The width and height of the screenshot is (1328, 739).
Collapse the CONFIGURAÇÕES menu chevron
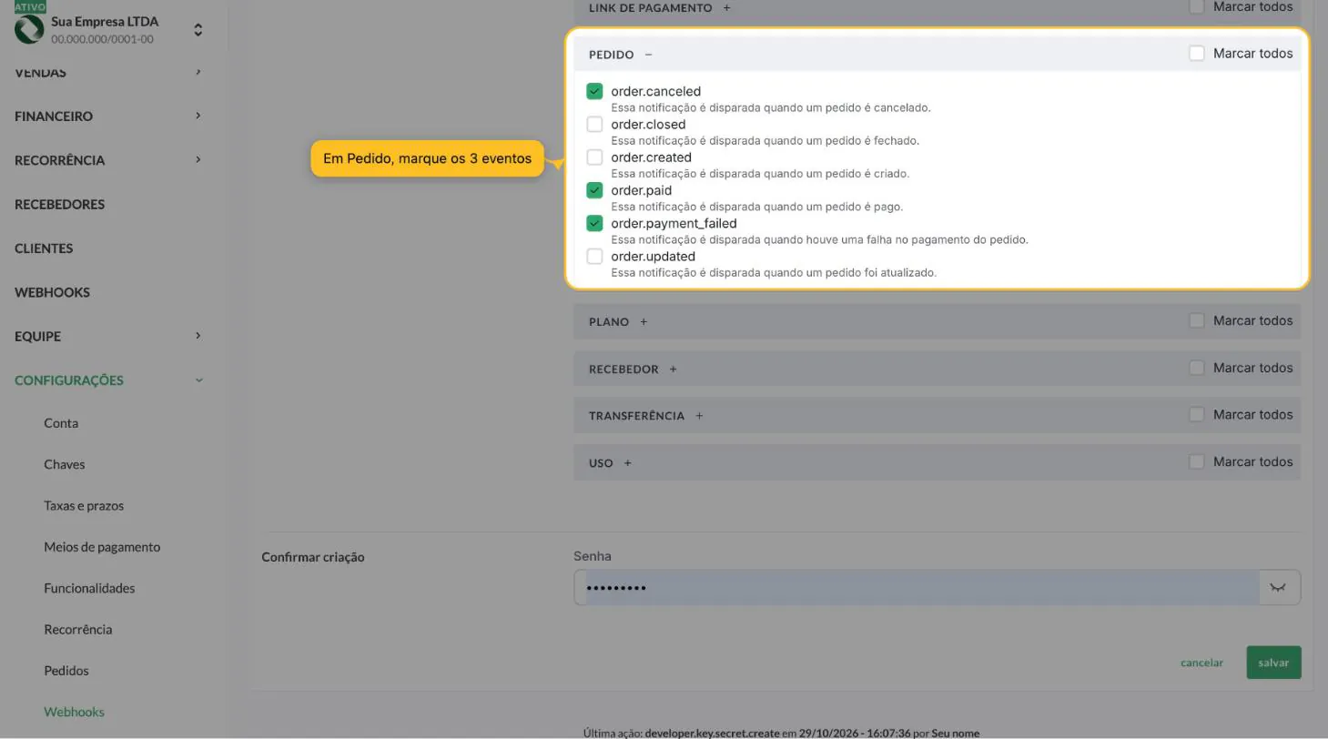[x=198, y=380]
